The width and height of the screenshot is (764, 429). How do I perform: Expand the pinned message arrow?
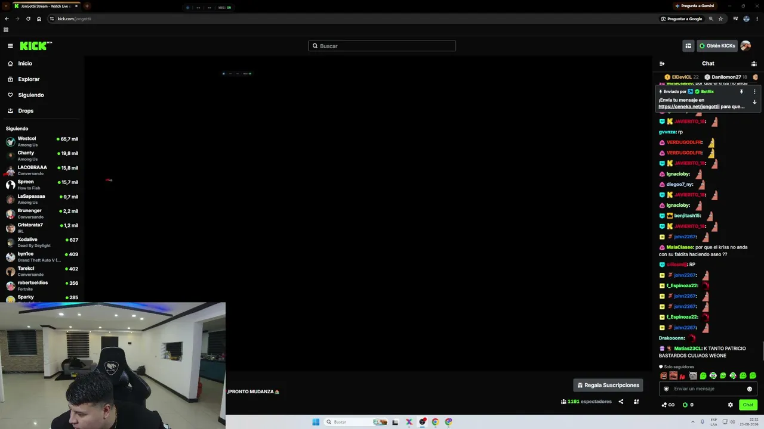(754, 102)
